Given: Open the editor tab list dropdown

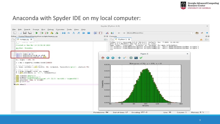Looking at the screenshot, I should point(13,39).
